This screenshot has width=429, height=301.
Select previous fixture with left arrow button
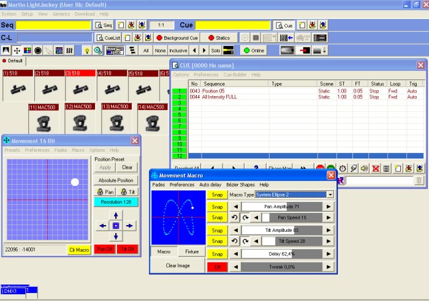click(194, 51)
